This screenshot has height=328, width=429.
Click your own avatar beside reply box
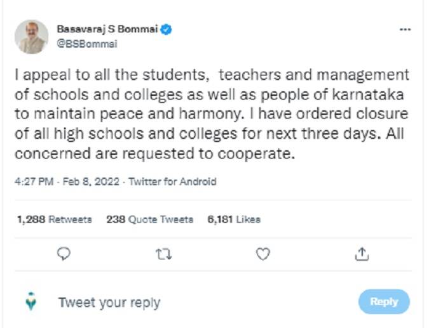(31, 301)
